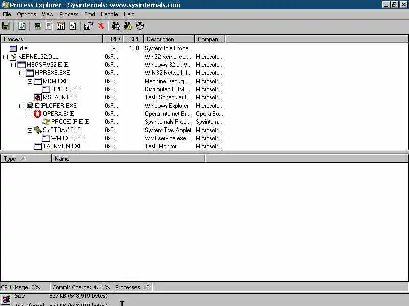409x306 pixels.
Task: Toggle the lower pane view icon
Action: (60, 26)
